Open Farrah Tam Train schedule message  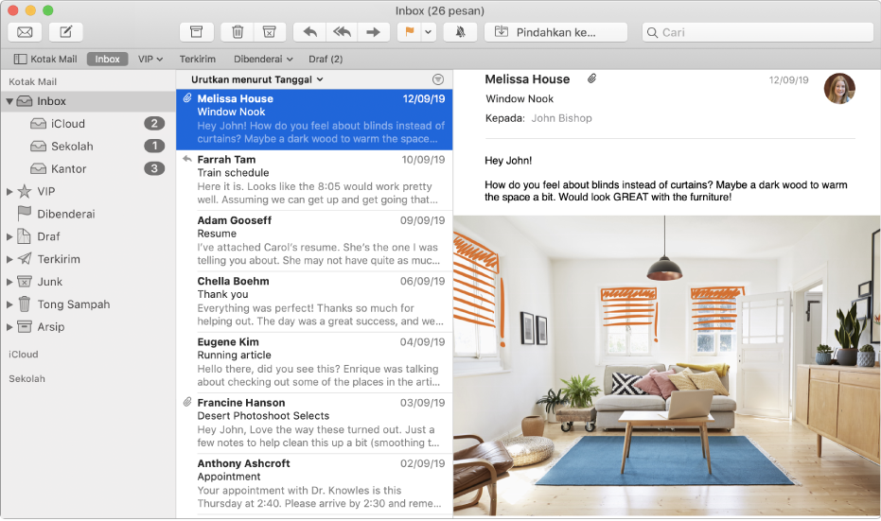(314, 180)
